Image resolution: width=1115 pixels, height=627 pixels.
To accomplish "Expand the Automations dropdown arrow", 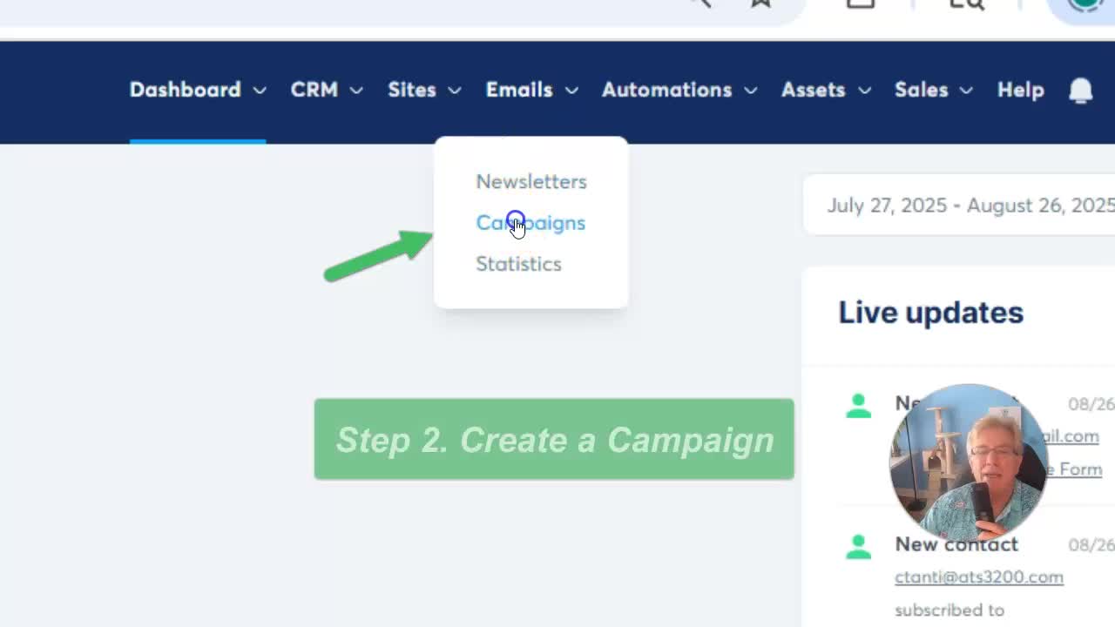I will pos(751,91).
